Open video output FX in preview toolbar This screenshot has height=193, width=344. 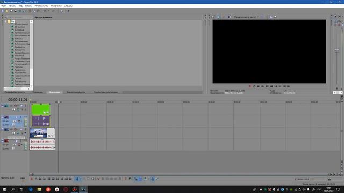[224, 17]
